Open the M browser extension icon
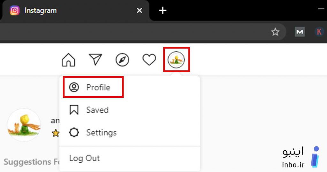This screenshot has height=172, width=327. (300, 32)
